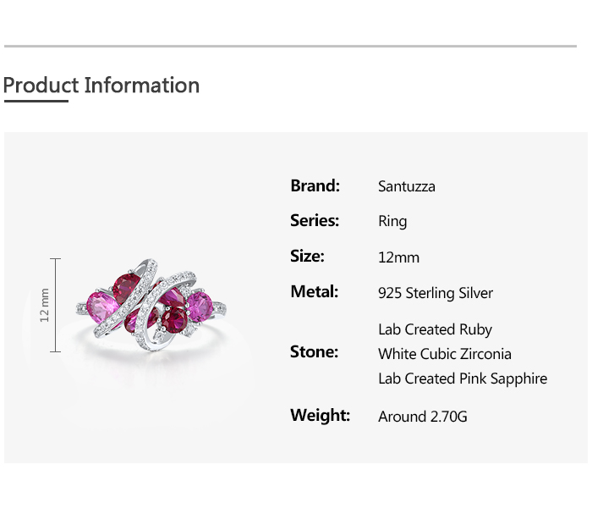Viewport: 592px width, 514px height.
Task: Select the Santuzza brand name
Action: click(x=407, y=186)
